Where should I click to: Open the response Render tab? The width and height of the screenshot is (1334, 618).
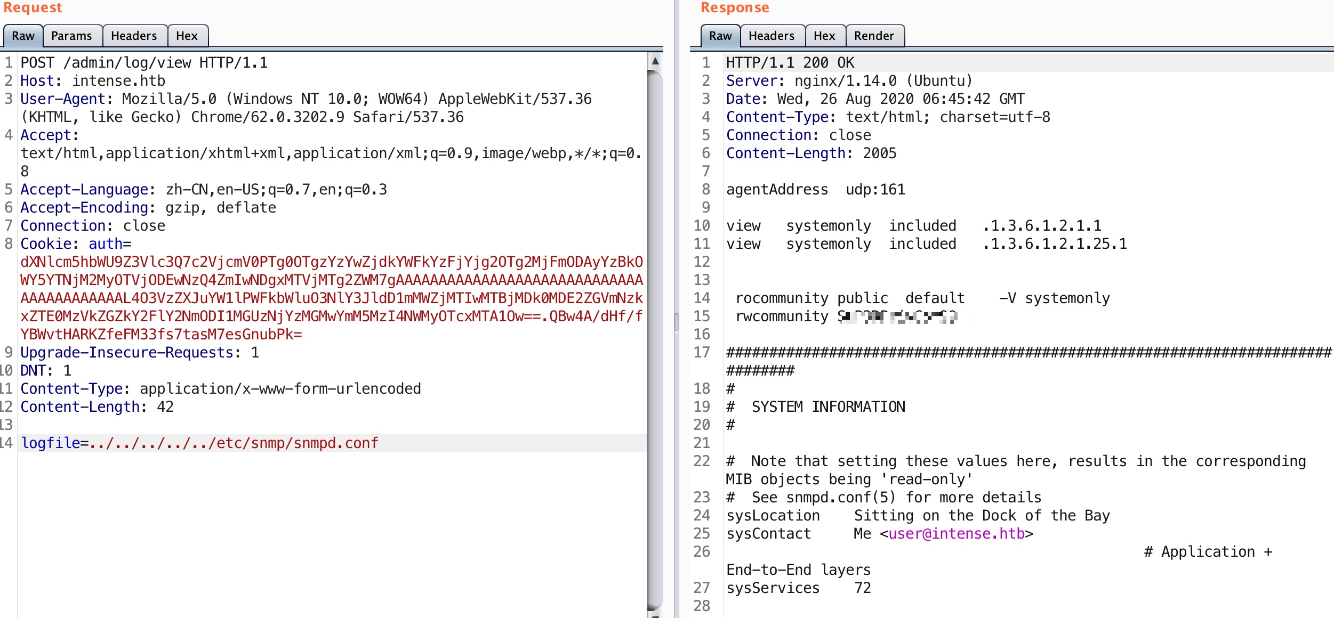[x=874, y=36]
